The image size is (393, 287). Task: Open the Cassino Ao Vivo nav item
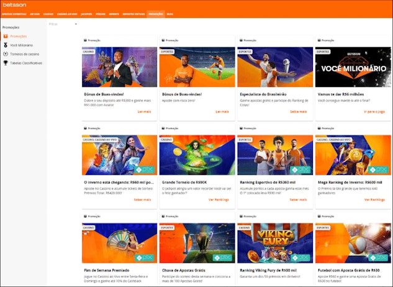coord(67,14)
